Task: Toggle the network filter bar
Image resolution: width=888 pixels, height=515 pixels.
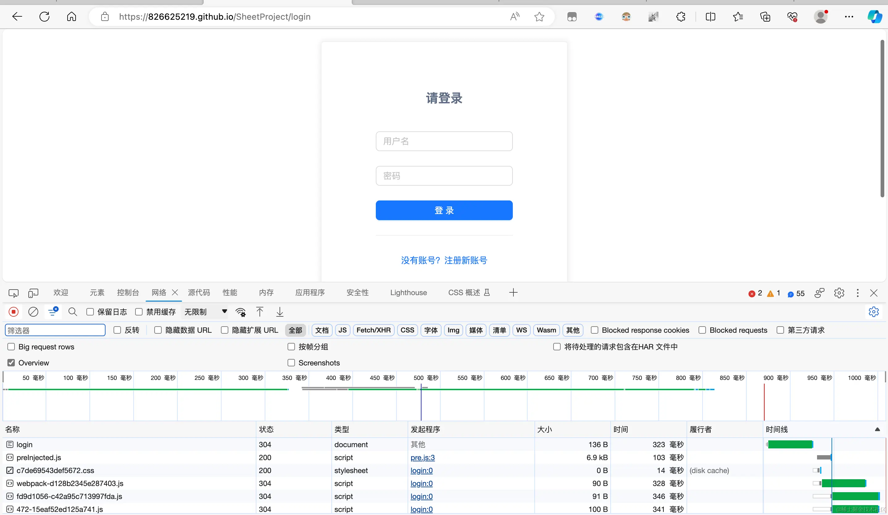Action: [x=53, y=311]
